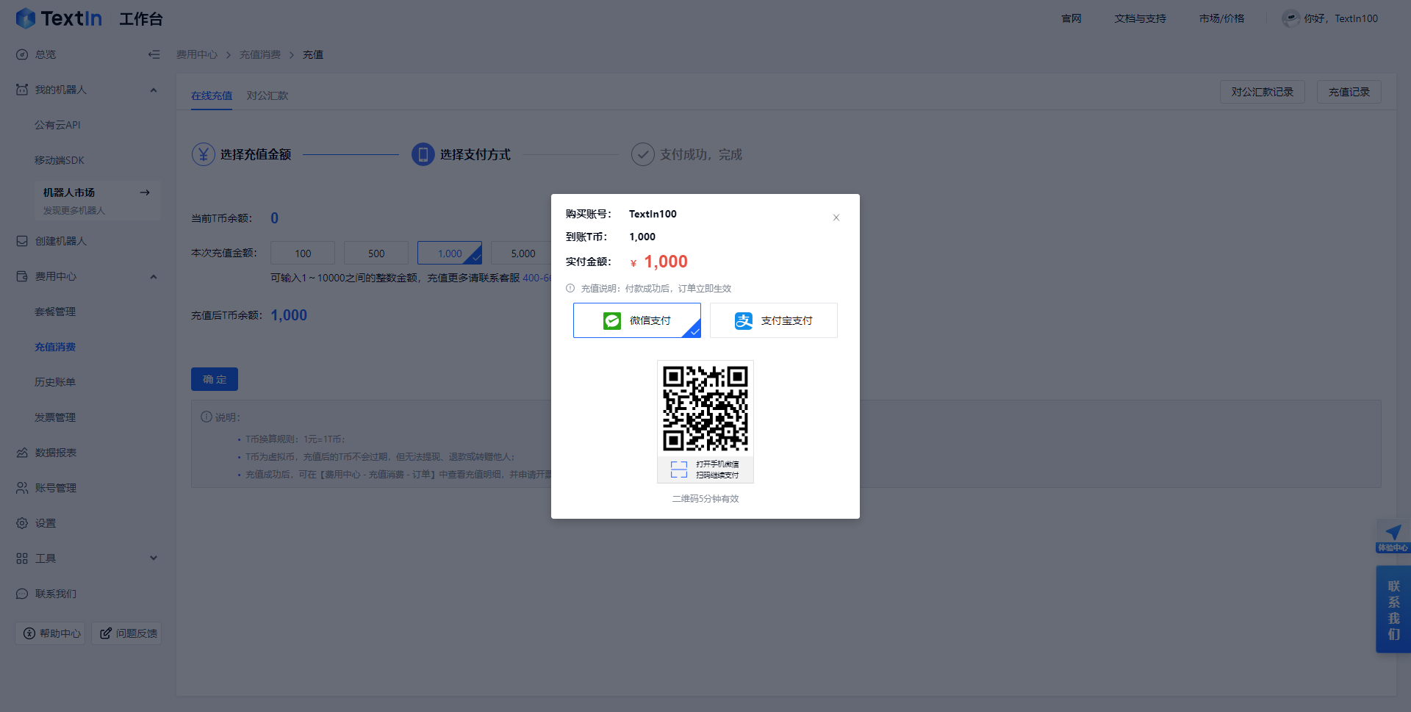Click the QR code image
Screen dimensions: 1411x712
[705, 409]
